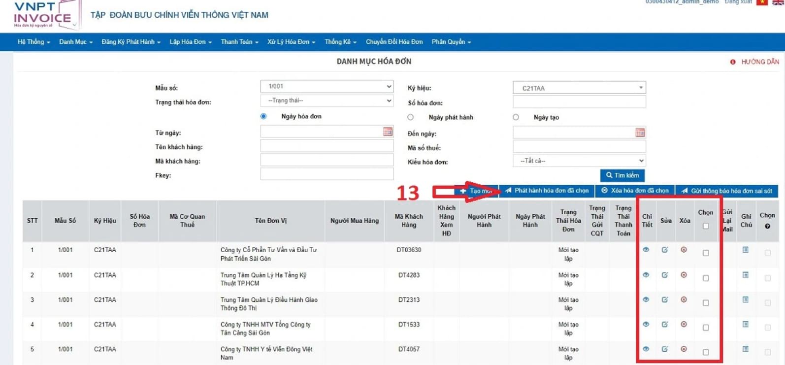Delete invoice for customer DT4283
This screenshot has height=365, width=785.
[684, 275]
